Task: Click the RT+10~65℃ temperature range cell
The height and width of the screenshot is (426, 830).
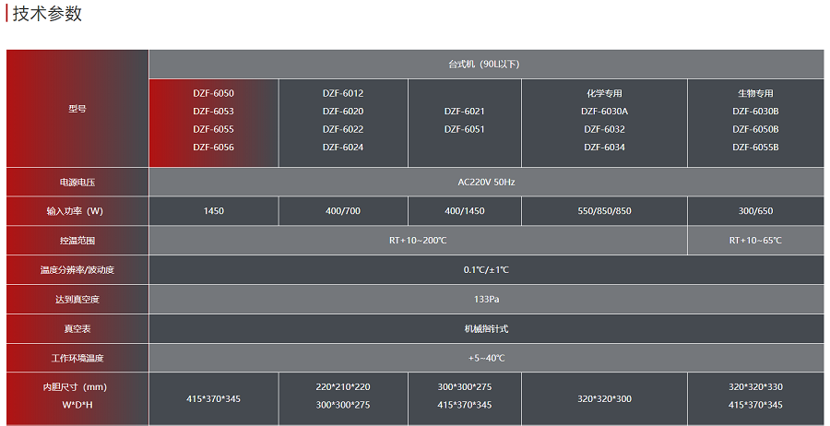Action: click(755, 241)
